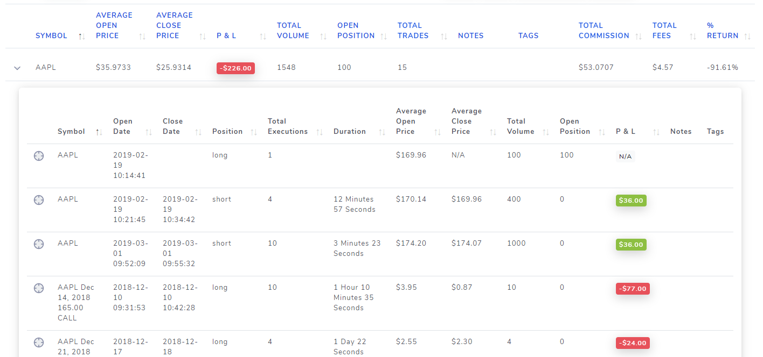The image size is (763, 357).
Task: Sort outer table by SYMBOL arrows
Action: 82,36
